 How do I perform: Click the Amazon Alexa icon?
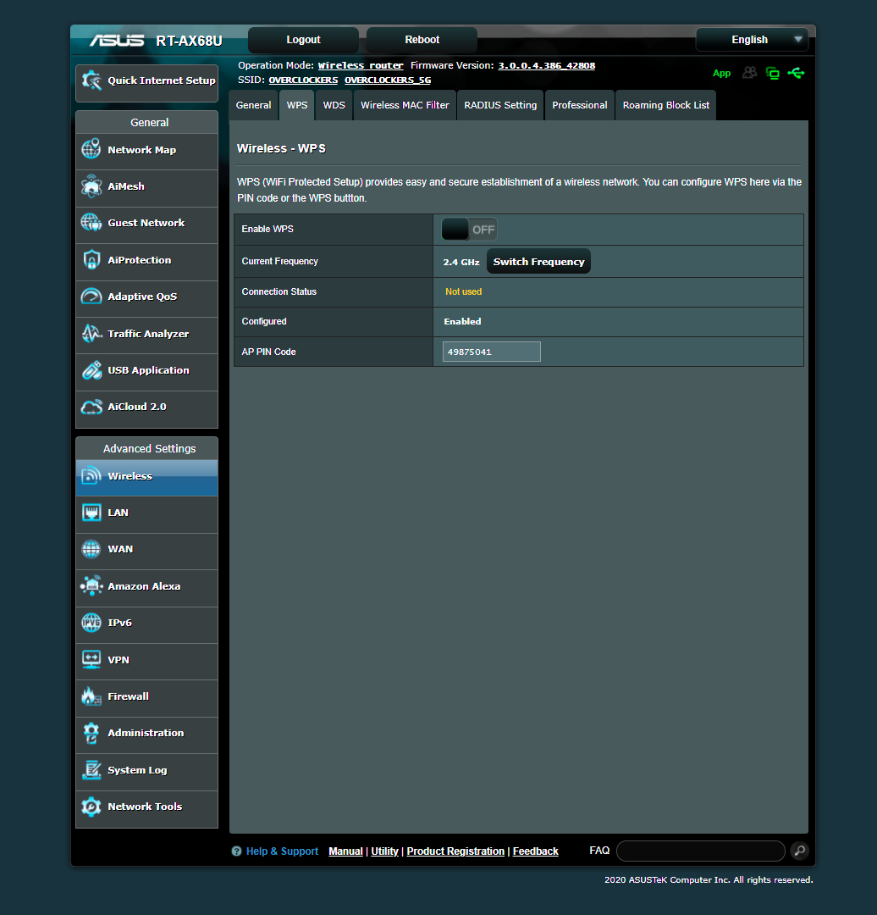pos(91,586)
